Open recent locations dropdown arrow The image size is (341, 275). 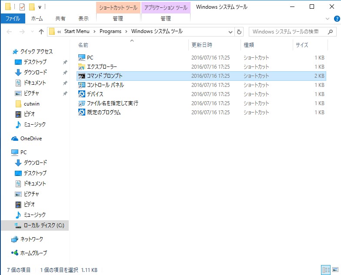coord(32,32)
